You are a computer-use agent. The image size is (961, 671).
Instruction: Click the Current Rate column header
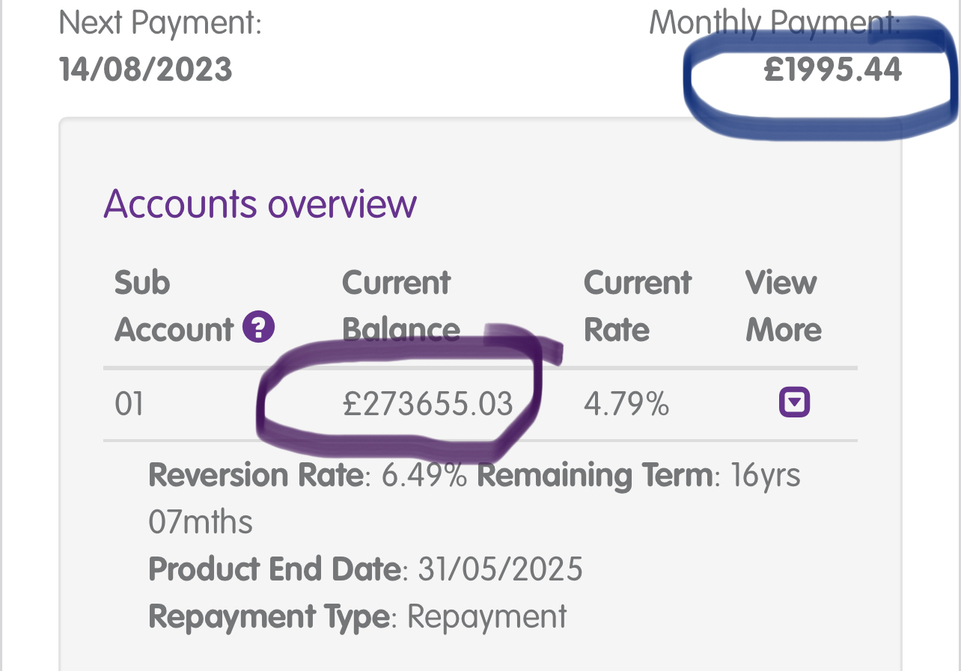(638, 306)
